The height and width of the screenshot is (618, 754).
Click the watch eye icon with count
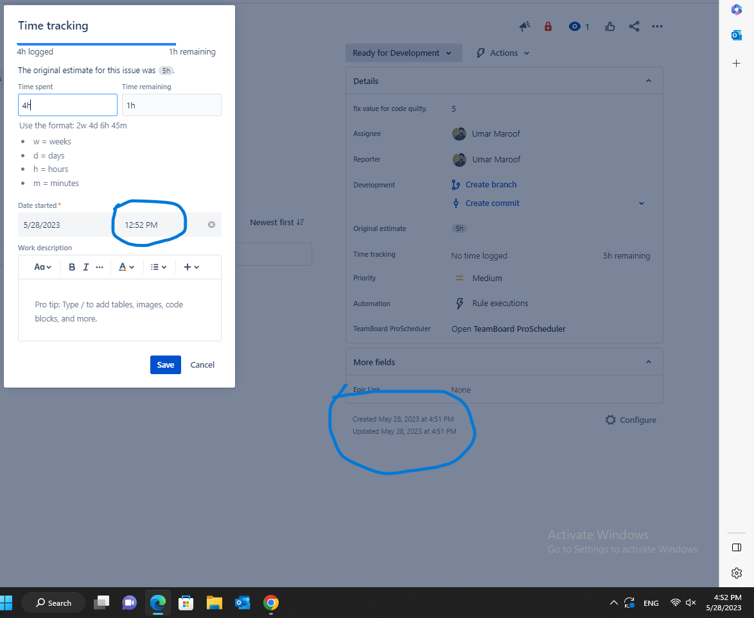point(575,26)
